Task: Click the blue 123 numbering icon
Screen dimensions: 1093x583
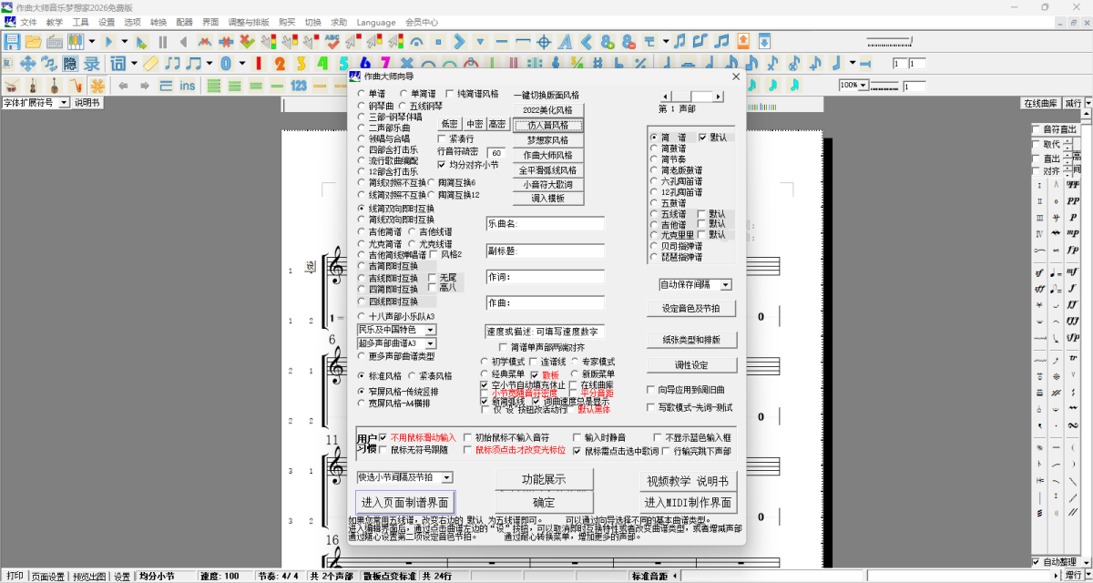Action: point(299,86)
